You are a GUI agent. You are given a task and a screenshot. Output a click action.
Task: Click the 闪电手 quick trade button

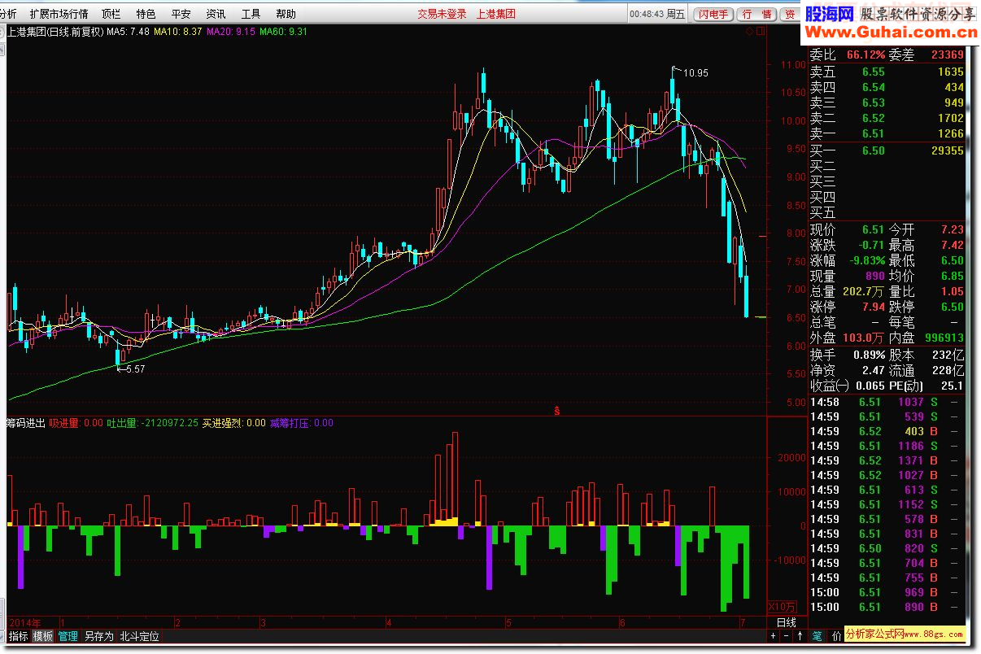click(713, 14)
